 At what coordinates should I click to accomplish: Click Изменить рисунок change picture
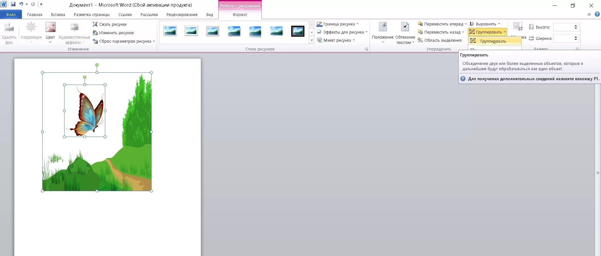tap(113, 33)
